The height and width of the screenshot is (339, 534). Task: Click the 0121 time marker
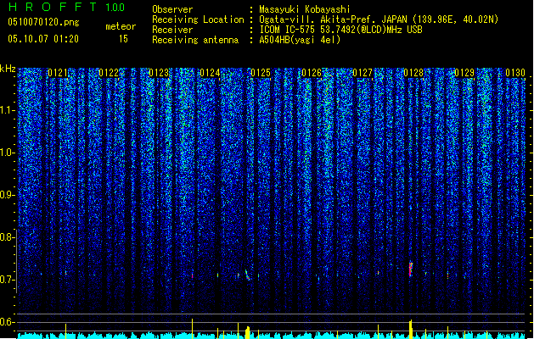[58, 73]
